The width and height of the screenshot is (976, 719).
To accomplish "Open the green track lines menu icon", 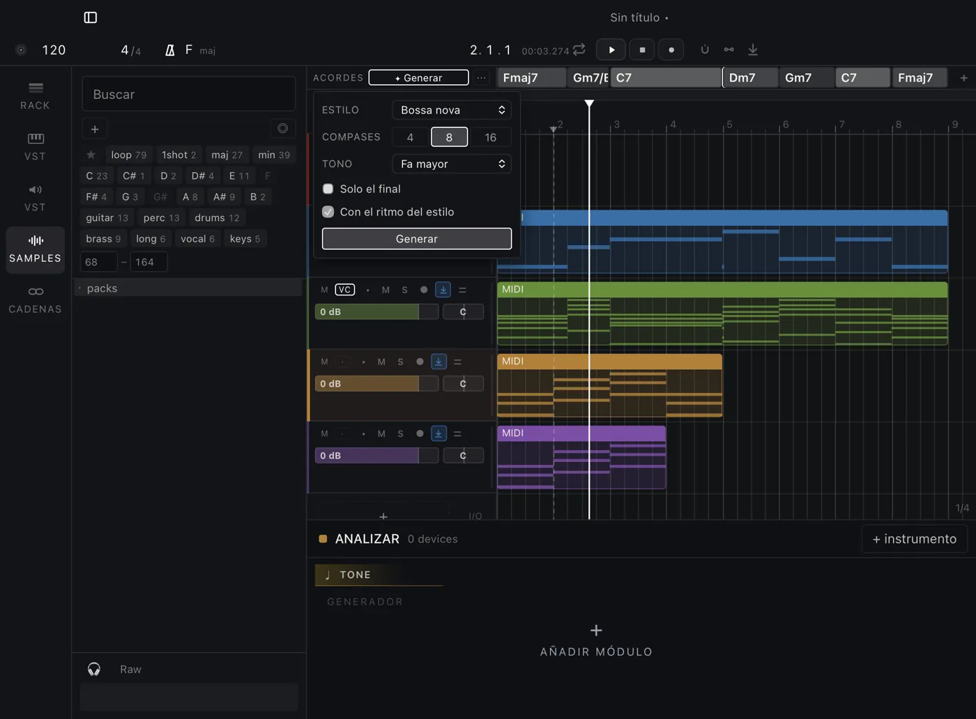I will coord(462,290).
